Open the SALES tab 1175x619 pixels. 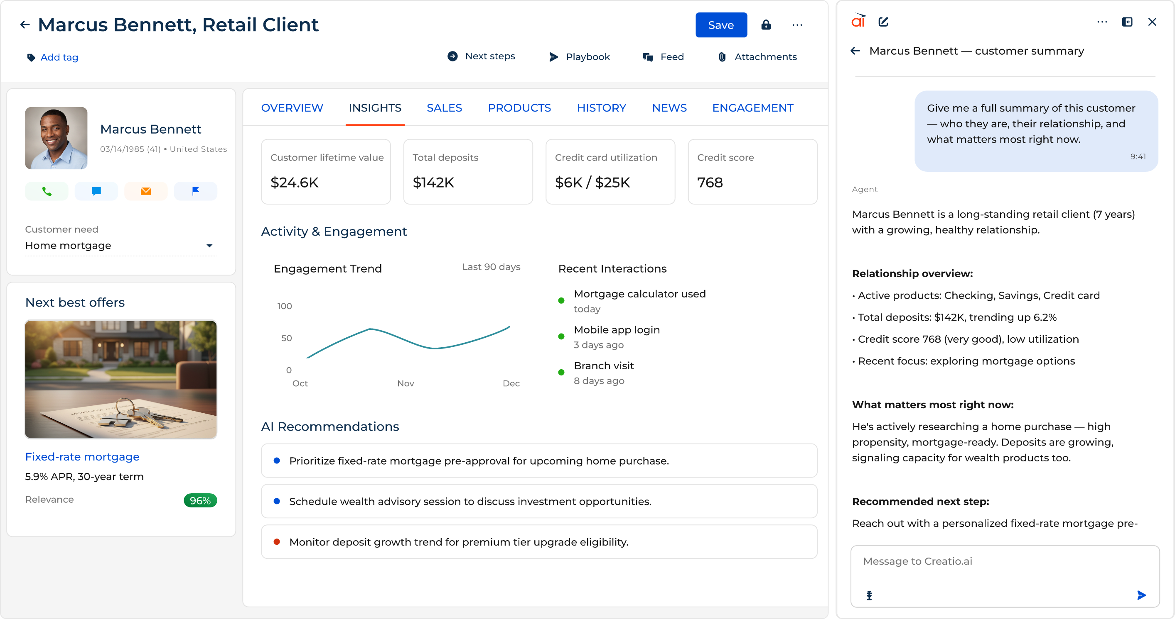[444, 108]
